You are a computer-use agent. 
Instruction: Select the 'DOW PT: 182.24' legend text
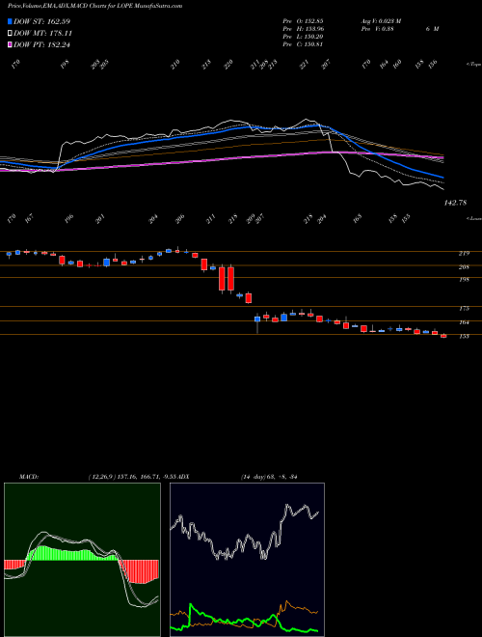[x=41, y=45]
